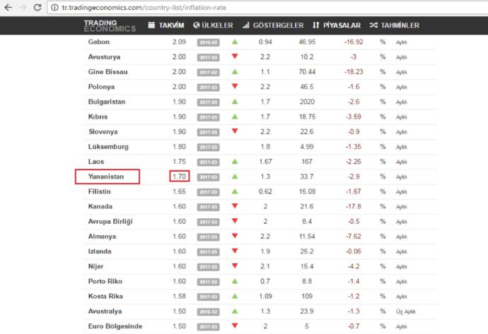Click the shuffle icon beside TAHMİNLER
The width and height of the screenshot is (488, 334).
pyautogui.click(x=373, y=25)
